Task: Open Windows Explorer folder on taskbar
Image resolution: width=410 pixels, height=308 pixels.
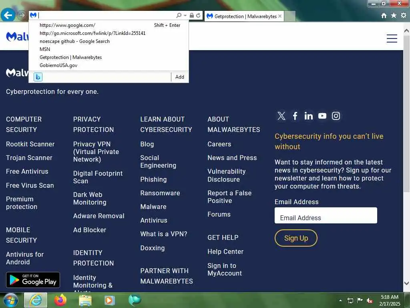Action: tap(85, 300)
